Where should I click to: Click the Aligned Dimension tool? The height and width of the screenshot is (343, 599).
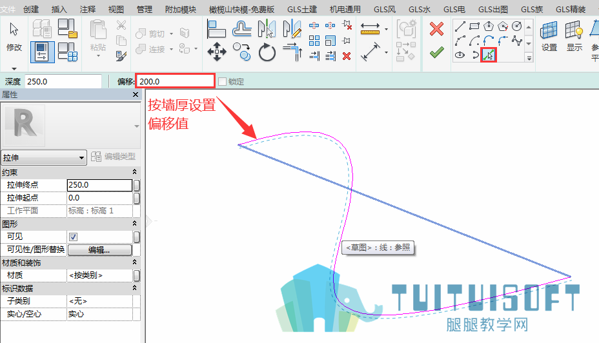tap(370, 52)
